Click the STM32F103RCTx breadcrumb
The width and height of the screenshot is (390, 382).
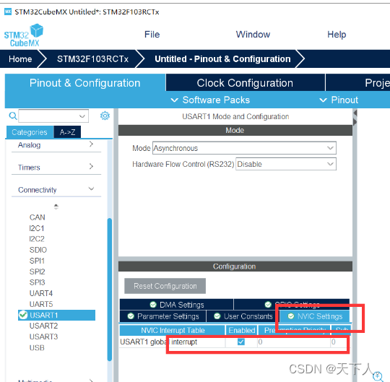(92, 59)
